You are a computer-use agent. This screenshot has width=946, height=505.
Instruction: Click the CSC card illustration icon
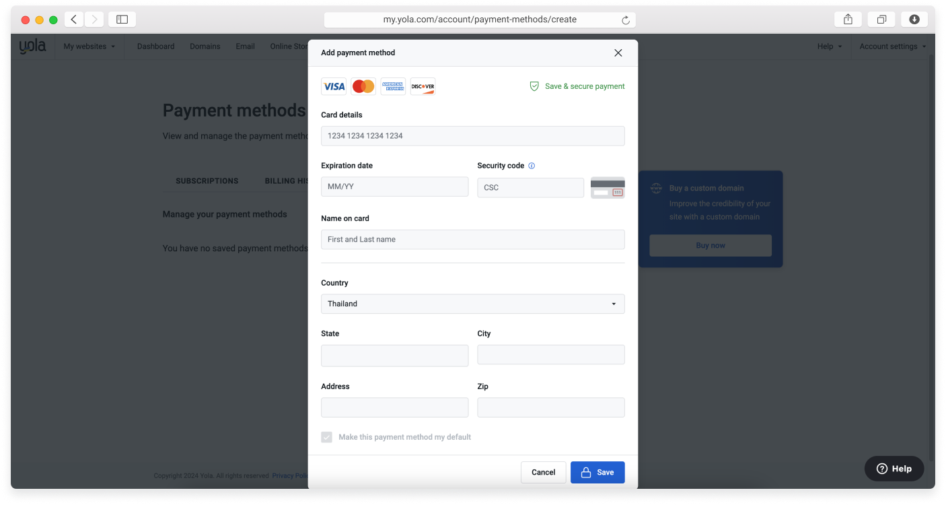coord(608,187)
